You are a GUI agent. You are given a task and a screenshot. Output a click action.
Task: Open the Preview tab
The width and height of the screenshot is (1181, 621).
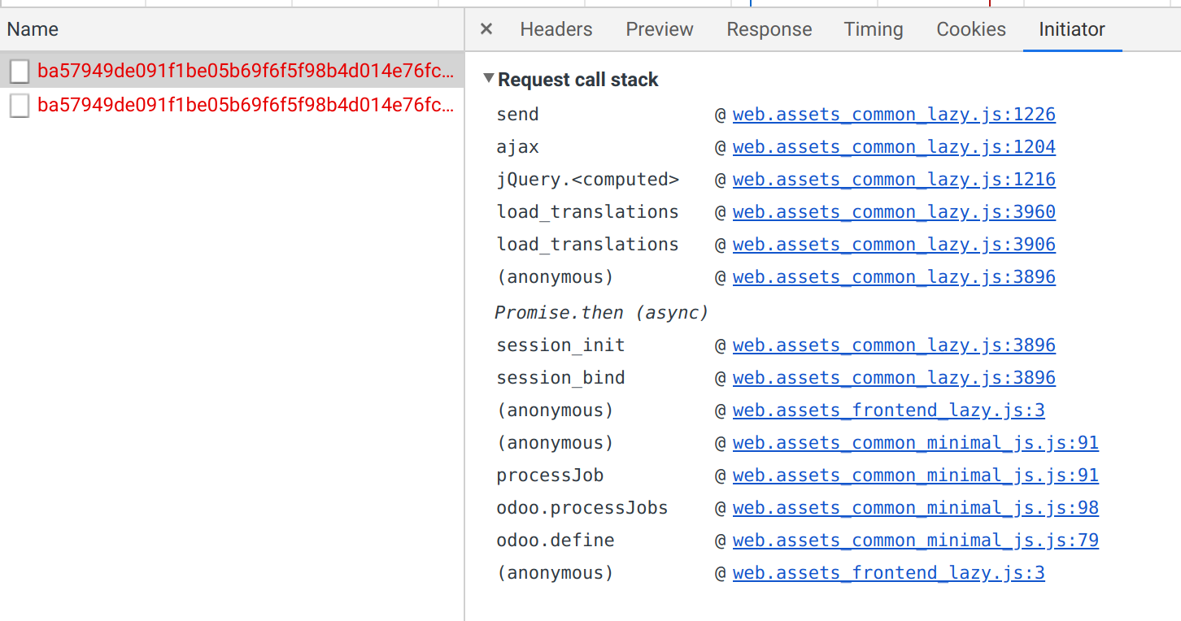(x=659, y=28)
